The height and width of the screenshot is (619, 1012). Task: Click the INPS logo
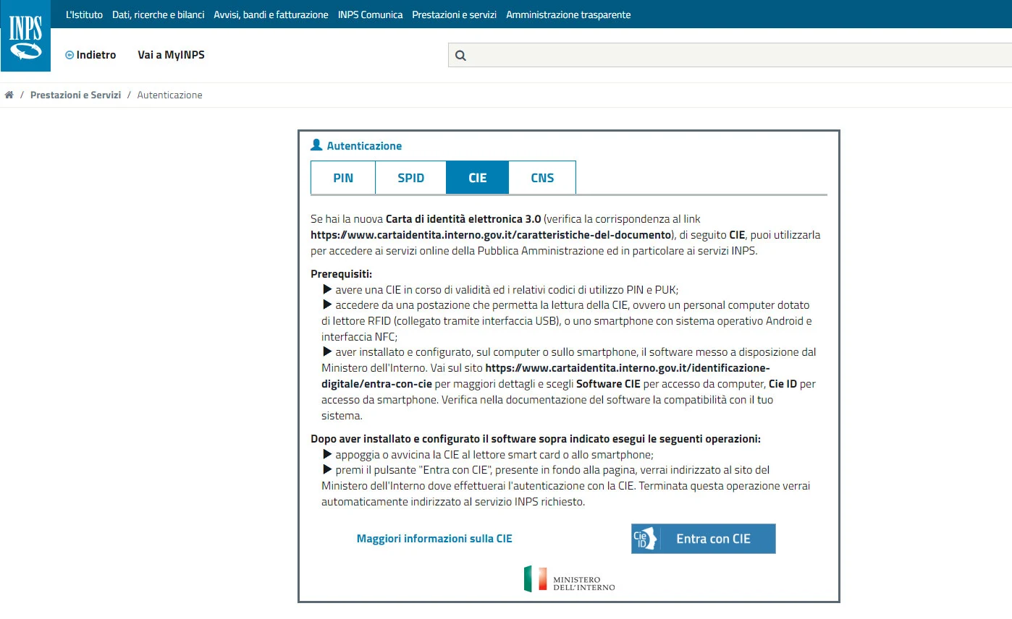click(x=25, y=36)
